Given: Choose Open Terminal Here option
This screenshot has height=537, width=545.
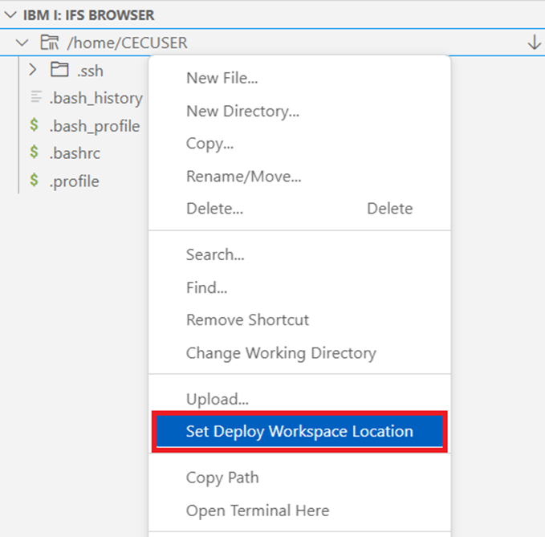Looking at the screenshot, I should pyautogui.click(x=258, y=510).
